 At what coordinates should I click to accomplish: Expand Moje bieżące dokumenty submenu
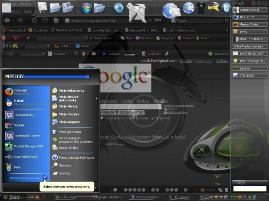(x=75, y=99)
